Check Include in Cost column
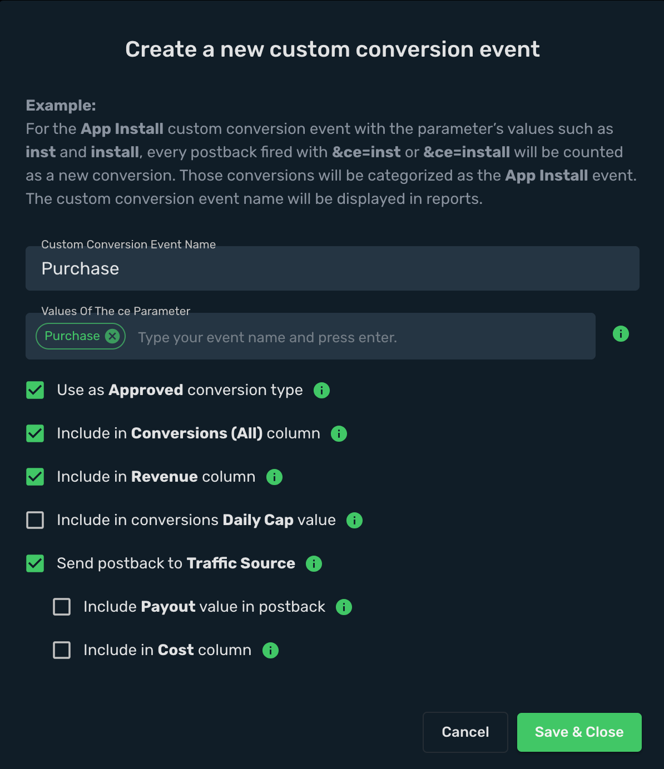 (62, 650)
